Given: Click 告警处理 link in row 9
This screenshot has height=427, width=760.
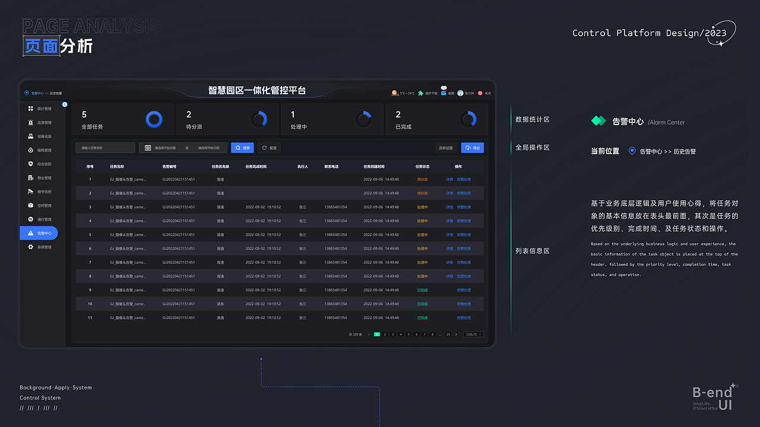Looking at the screenshot, I should coord(464,290).
